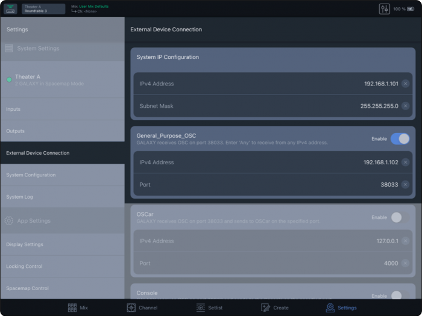
Task: Select the Theater A Roundtable 3 project box
Action: (x=43, y=9)
